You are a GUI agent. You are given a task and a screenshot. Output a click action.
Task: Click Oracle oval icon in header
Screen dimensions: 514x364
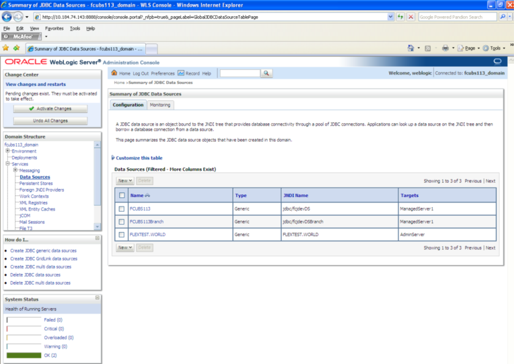[x=497, y=61]
